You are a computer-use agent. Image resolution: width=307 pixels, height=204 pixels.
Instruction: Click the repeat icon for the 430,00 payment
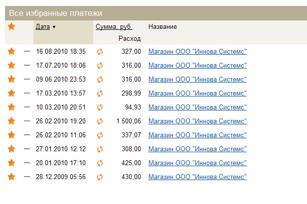(100, 177)
